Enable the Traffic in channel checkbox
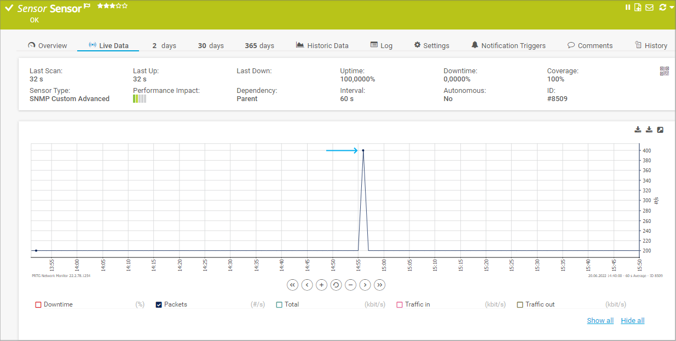676x341 pixels. (400, 304)
